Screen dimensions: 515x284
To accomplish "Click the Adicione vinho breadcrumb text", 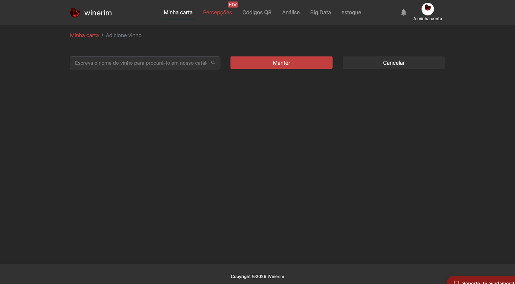I will coord(124,35).
